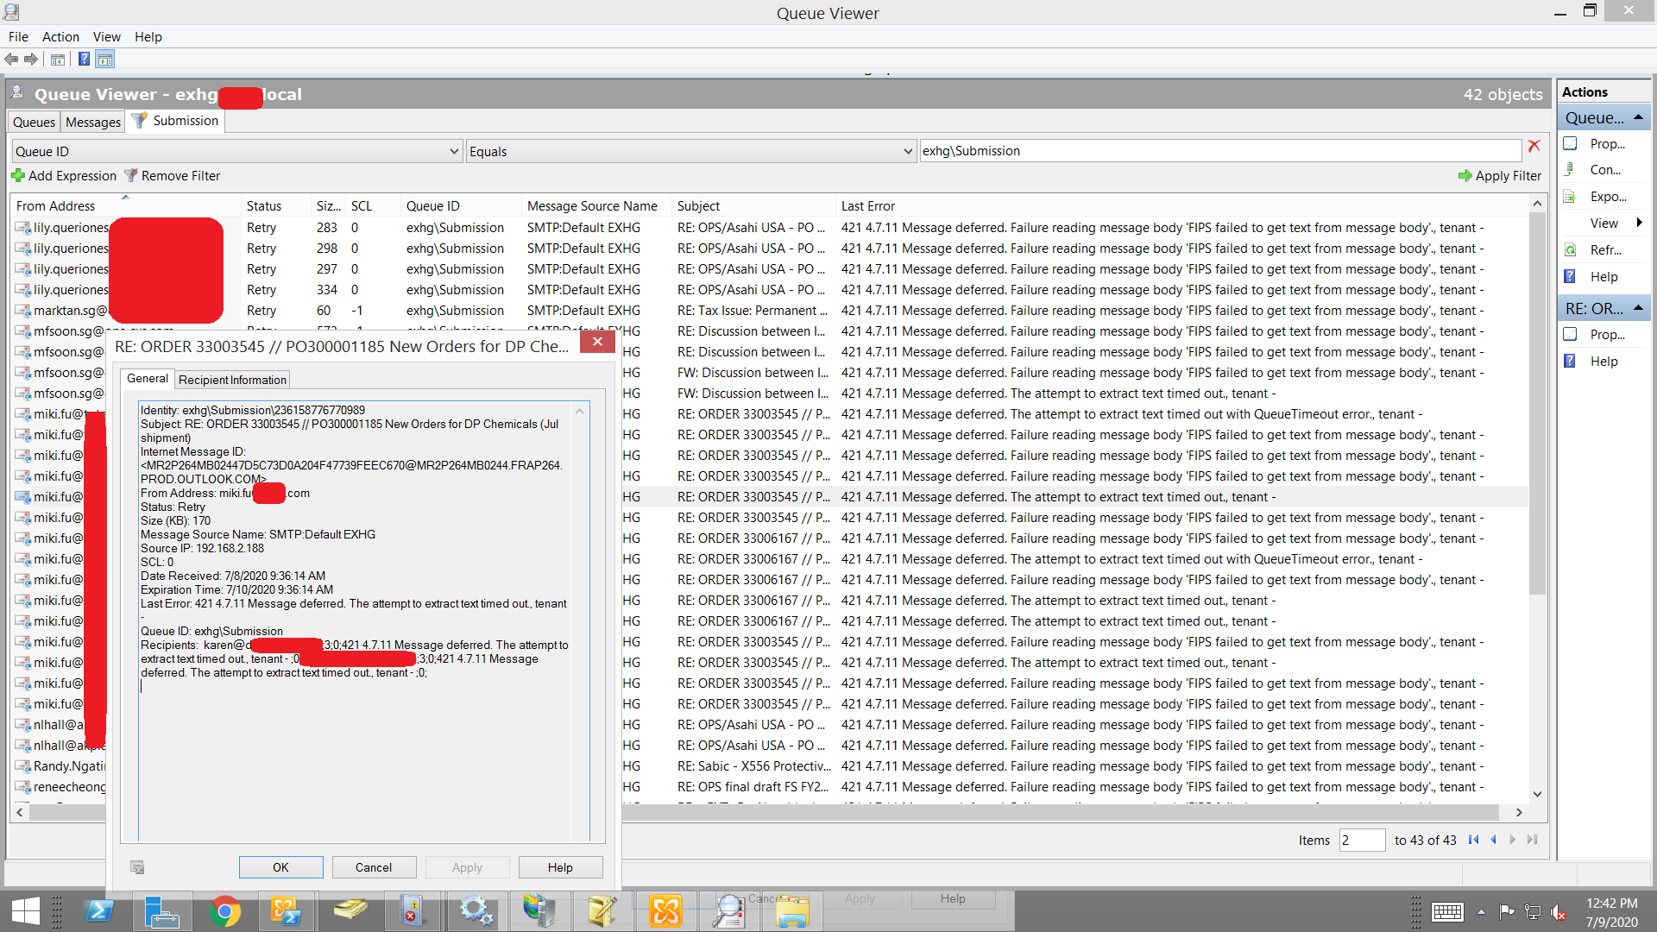Toggle the console tree toolbar icon
The height and width of the screenshot is (932, 1657).
[x=58, y=60]
